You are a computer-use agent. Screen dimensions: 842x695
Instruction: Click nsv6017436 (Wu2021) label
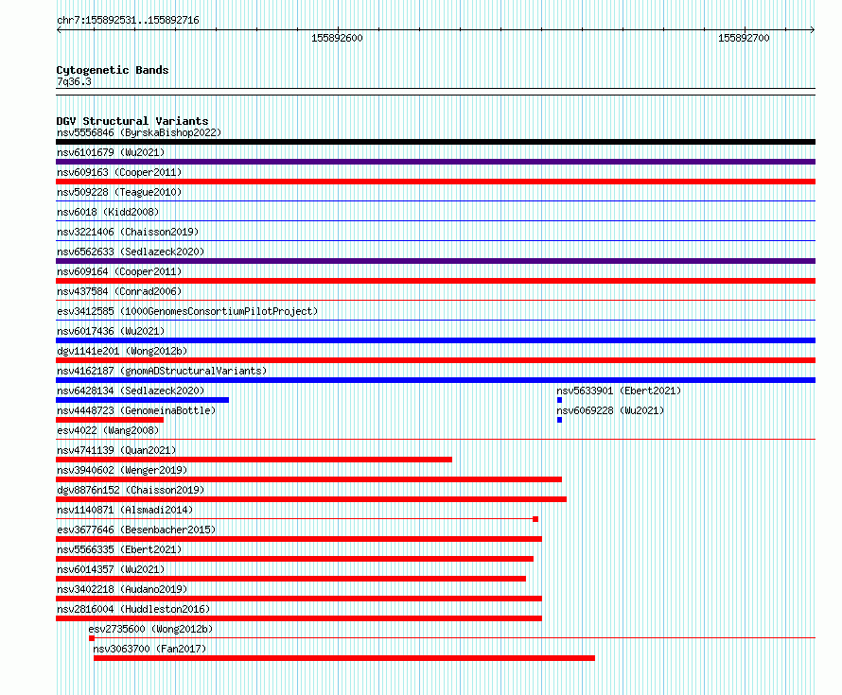(x=111, y=331)
